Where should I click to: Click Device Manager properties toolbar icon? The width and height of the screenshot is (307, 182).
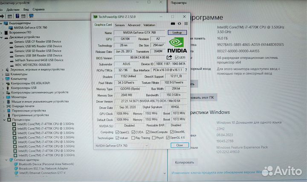pos(9,16)
